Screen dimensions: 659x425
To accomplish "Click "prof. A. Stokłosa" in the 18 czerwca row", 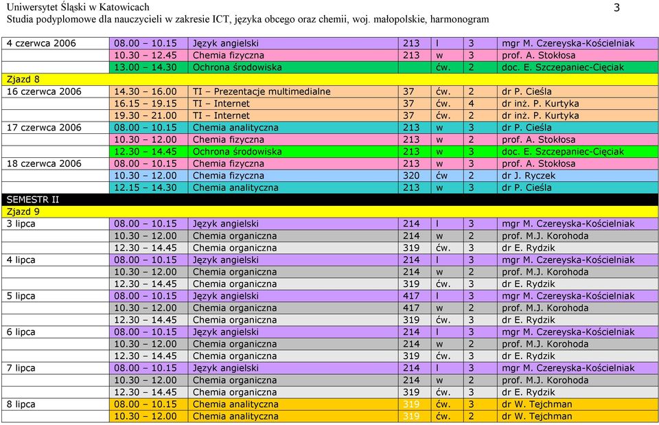I will [538, 164].
